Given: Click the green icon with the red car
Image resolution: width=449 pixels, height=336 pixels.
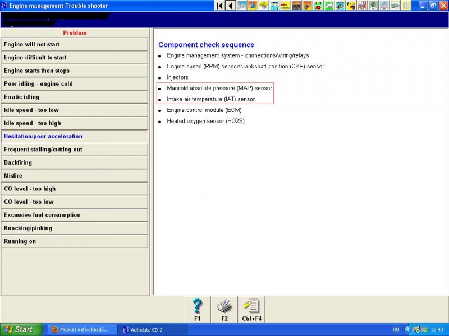Looking at the screenshot, I should 318,6.
